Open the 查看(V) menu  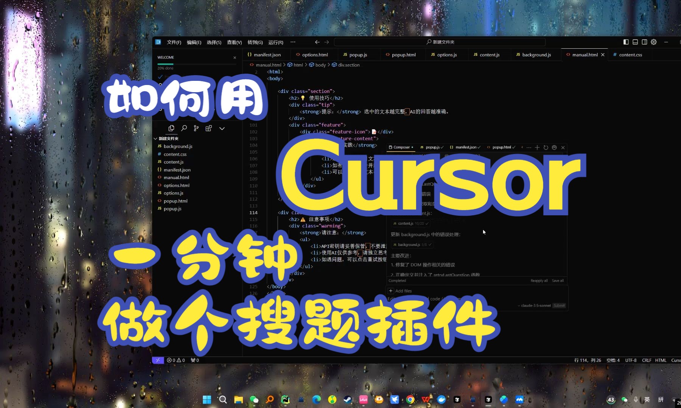(234, 42)
